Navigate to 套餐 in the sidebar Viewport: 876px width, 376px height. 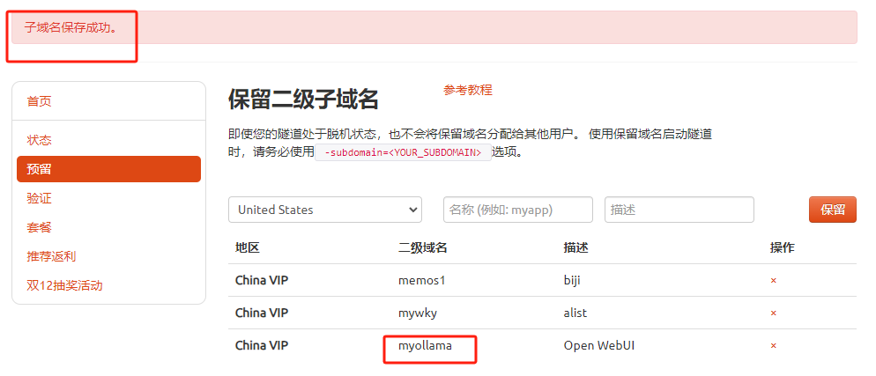40,227
